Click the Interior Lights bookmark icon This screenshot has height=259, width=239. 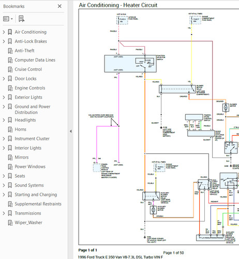pyautogui.click(x=10, y=148)
